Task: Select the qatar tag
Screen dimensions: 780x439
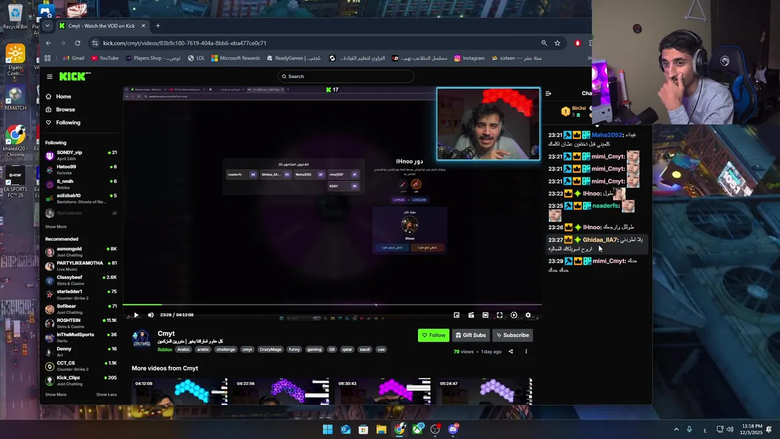Action: point(347,350)
